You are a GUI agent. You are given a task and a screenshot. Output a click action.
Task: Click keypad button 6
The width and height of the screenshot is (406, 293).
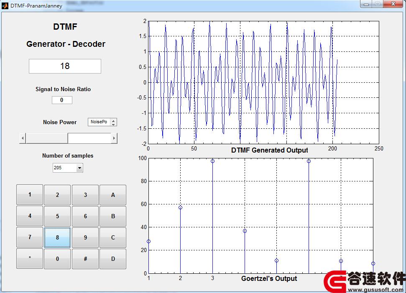85,216
